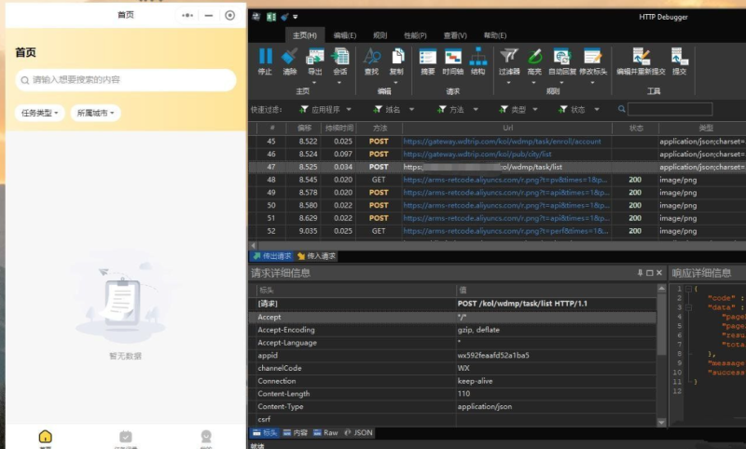Click the 清除 brush icon
Screen dimensions: 746x449
[289, 57]
